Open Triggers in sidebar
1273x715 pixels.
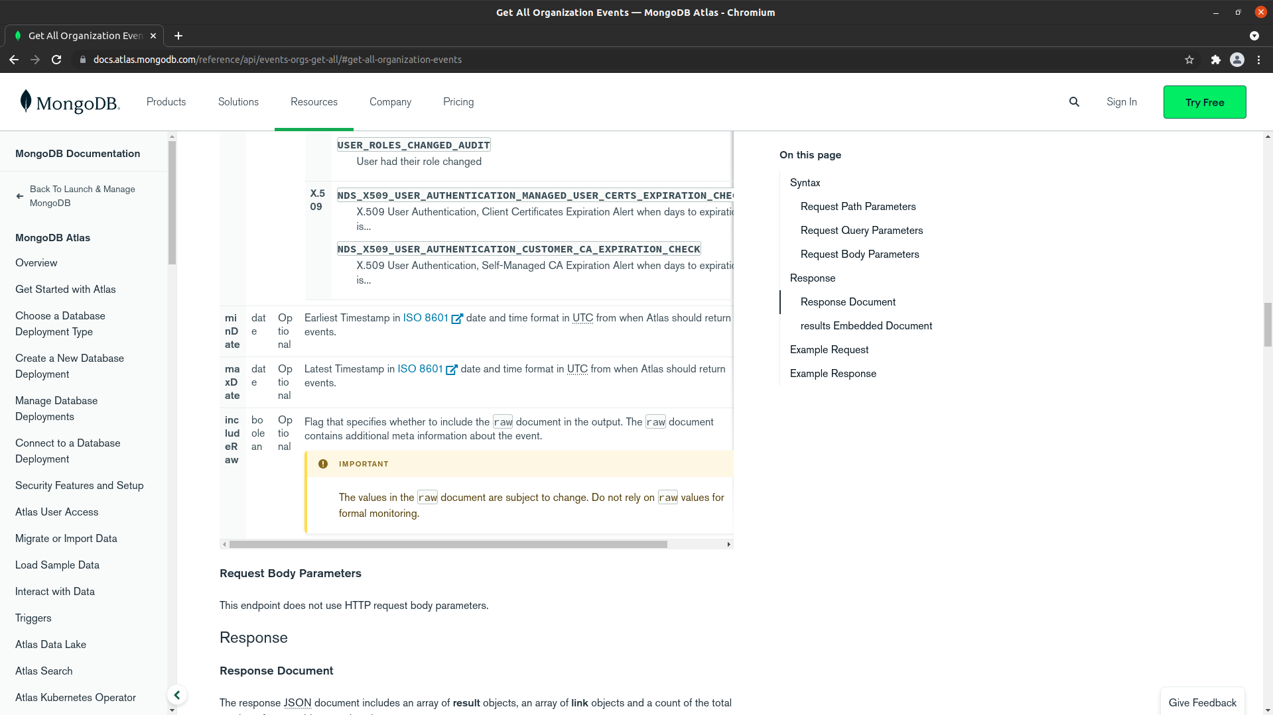(x=33, y=618)
